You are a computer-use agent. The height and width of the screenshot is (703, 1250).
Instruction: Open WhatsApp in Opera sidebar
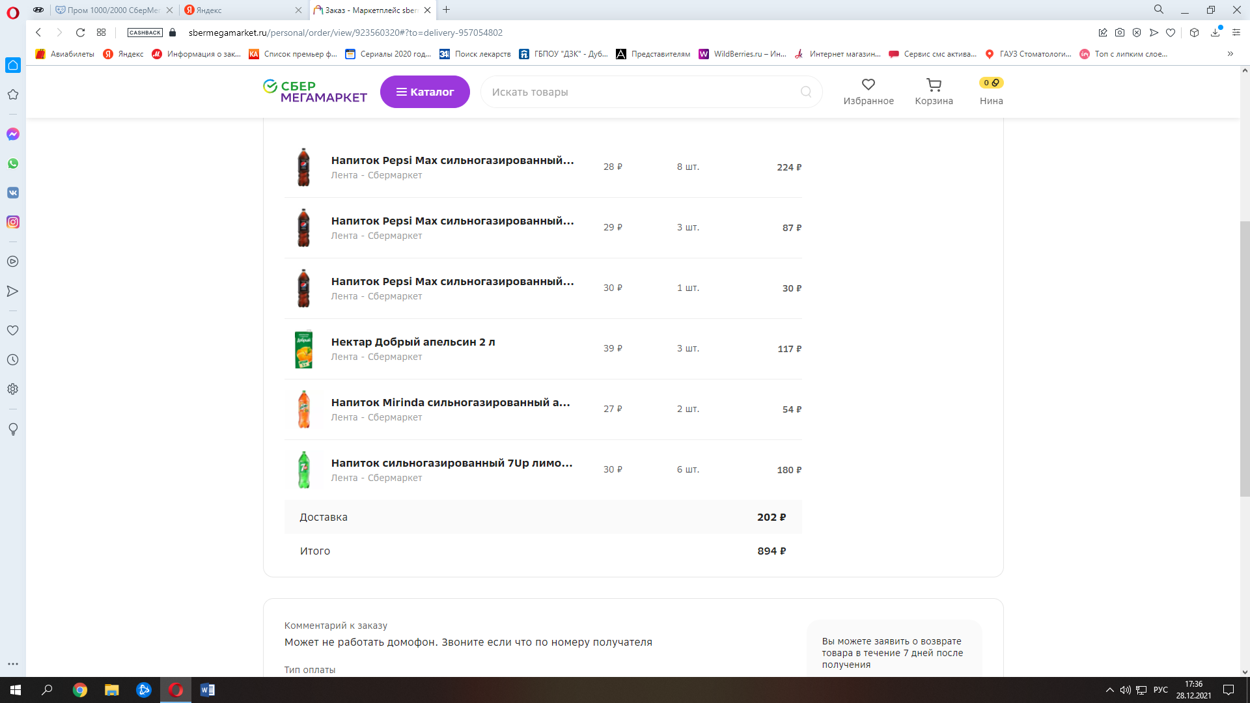coord(13,163)
